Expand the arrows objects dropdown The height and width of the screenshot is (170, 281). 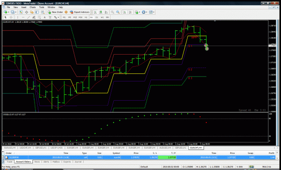[x=58, y=17]
